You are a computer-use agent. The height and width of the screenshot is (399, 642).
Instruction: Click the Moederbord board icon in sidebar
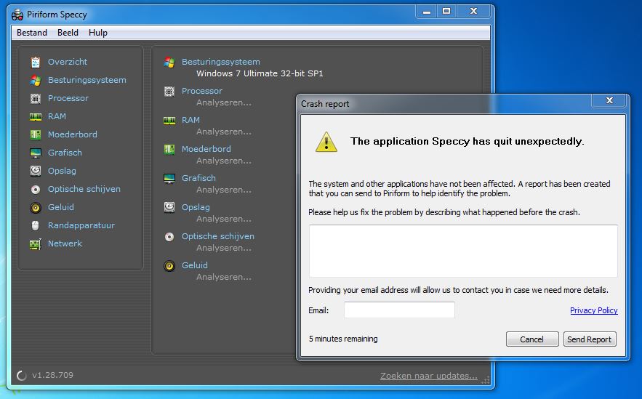click(x=36, y=134)
